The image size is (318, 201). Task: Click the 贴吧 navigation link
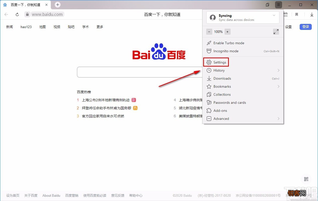click(71, 27)
